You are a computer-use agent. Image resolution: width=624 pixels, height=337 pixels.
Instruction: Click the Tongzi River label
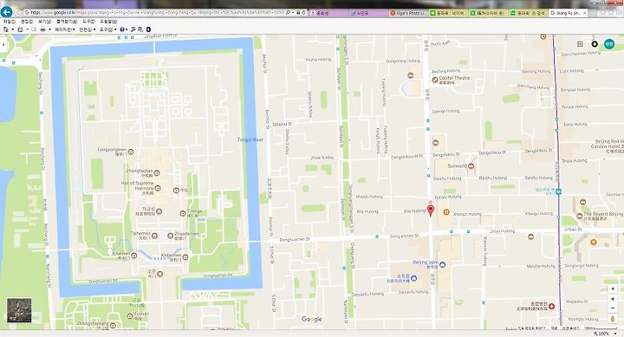250,139
